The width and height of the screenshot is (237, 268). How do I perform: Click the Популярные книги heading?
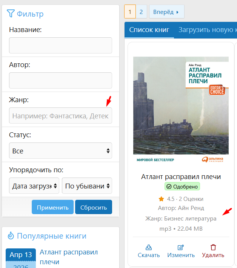point(52,236)
